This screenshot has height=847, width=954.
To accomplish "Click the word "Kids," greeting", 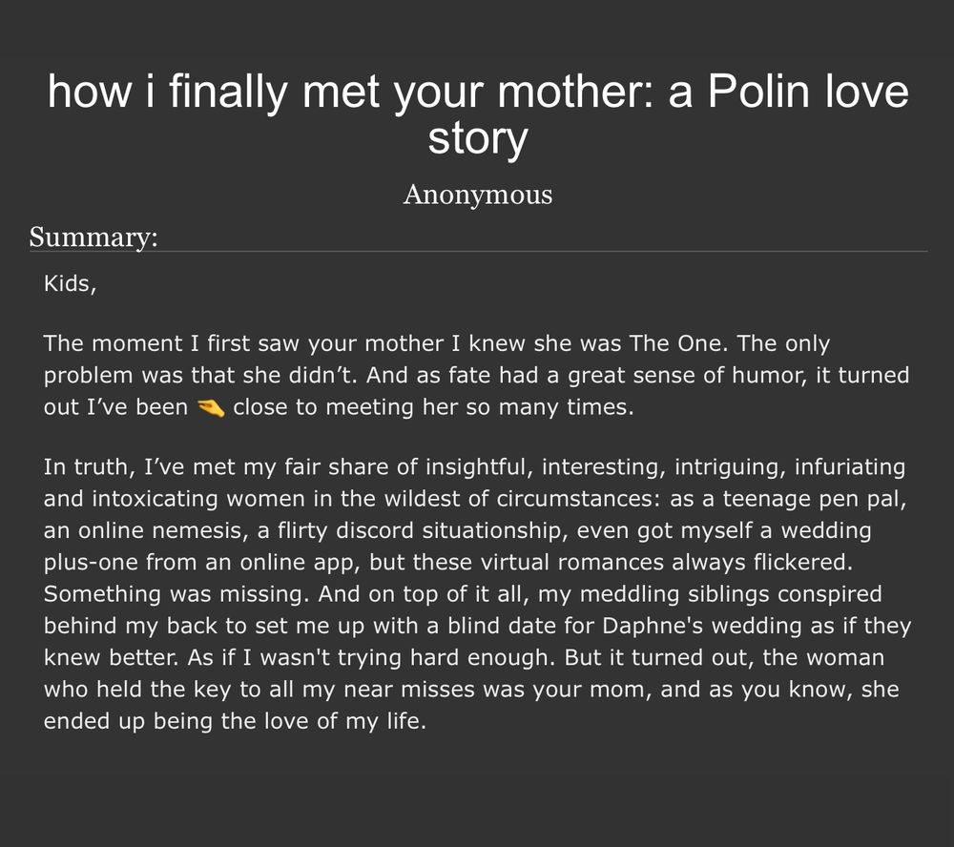I will pos(70,282).
